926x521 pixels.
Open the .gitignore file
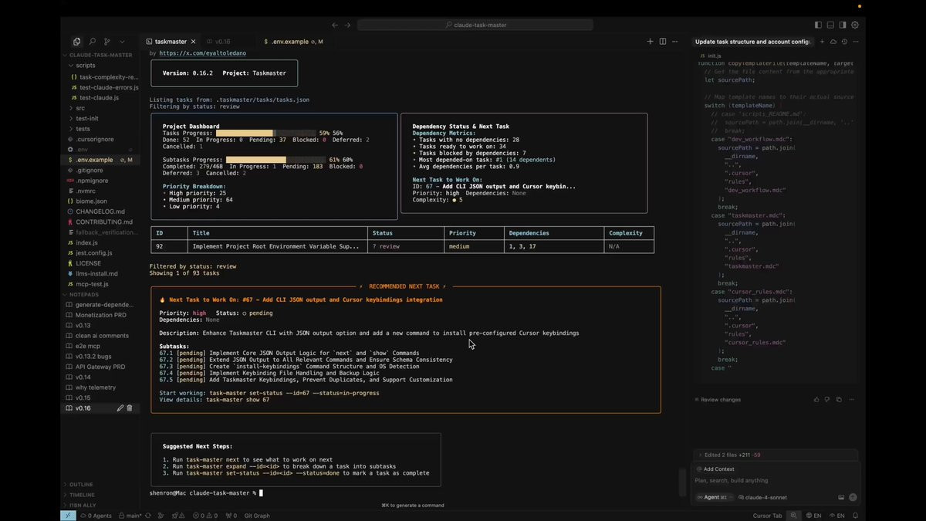coord(102,170)
